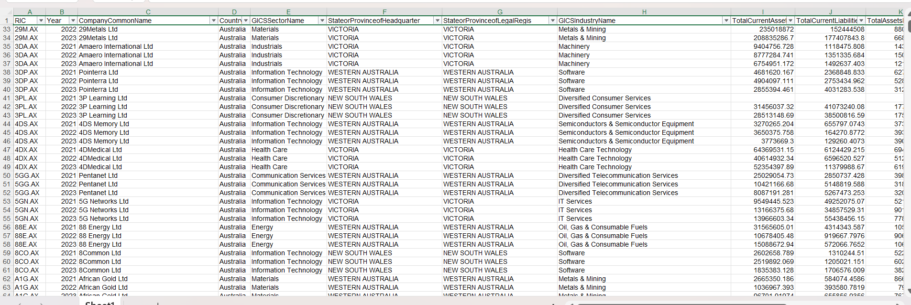
Task: Select column H header
Action: [x=644, y=12]
